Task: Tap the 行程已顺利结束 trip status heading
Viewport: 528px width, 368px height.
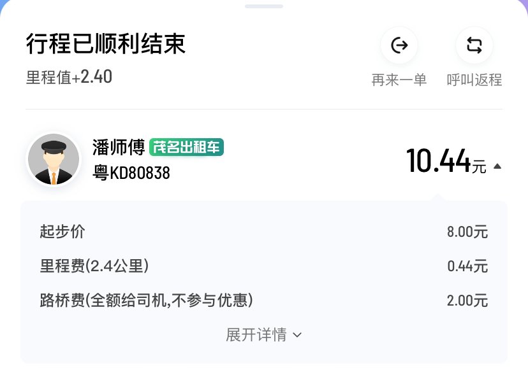Action: click(106, 44)
